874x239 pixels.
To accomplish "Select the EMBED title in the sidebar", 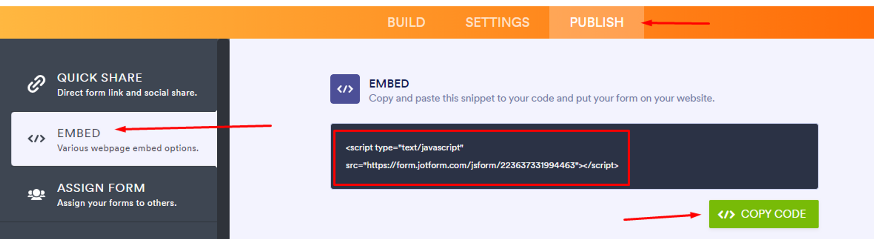I will click(x=79, y=133).
